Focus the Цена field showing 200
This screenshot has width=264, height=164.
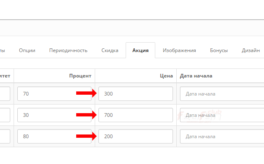(x=136, y=137)
